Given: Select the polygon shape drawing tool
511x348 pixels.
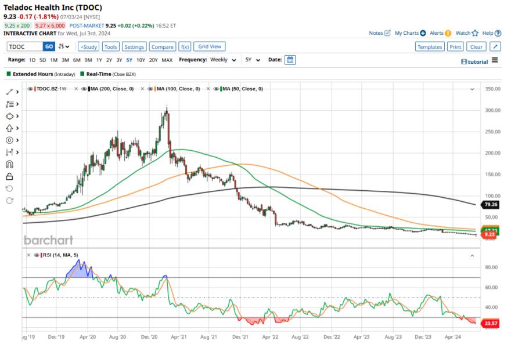Looking at the screenshot, I should pyautogui.click(x=9, y=116).
